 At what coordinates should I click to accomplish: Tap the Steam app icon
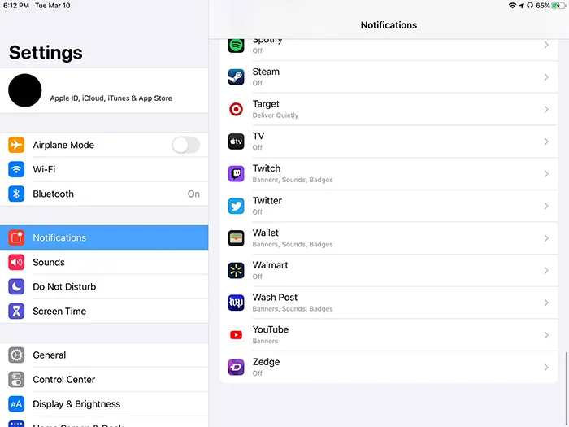pos(236,77)
